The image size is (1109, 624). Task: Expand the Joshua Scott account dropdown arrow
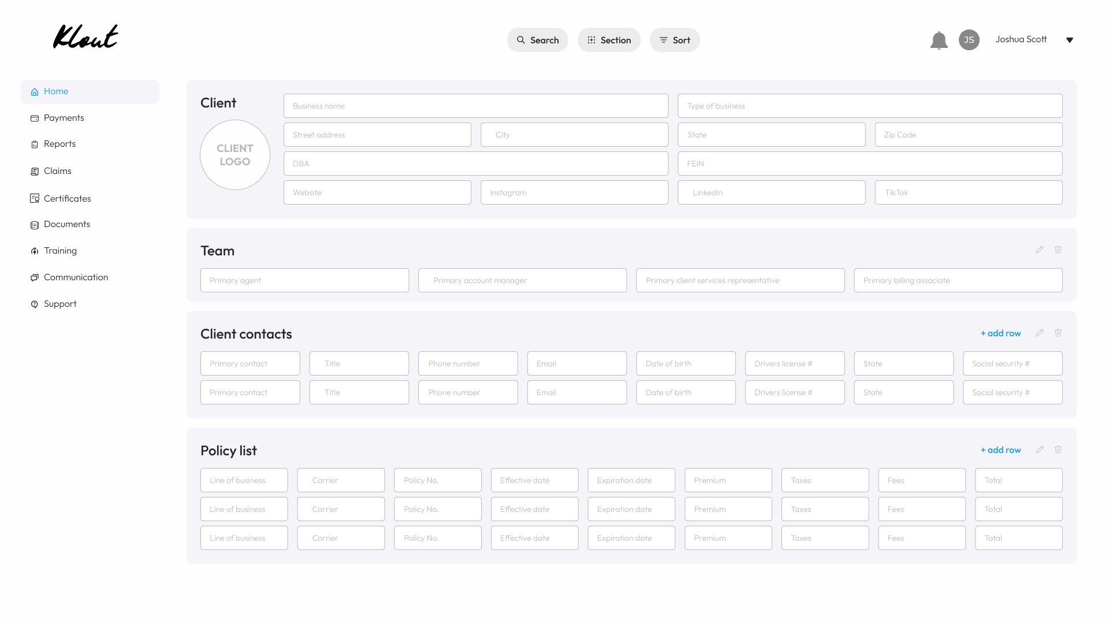(x=1069, y=40)
